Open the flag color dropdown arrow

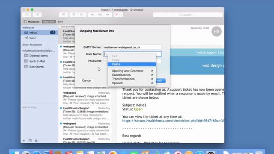121,15
